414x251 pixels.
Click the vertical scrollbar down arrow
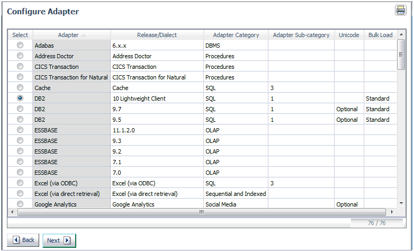(x=401, y=203)
